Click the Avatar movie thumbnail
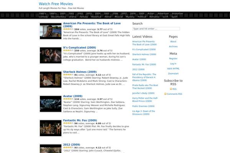Viewport: 230px width, 153px height. tap(51, 104)
